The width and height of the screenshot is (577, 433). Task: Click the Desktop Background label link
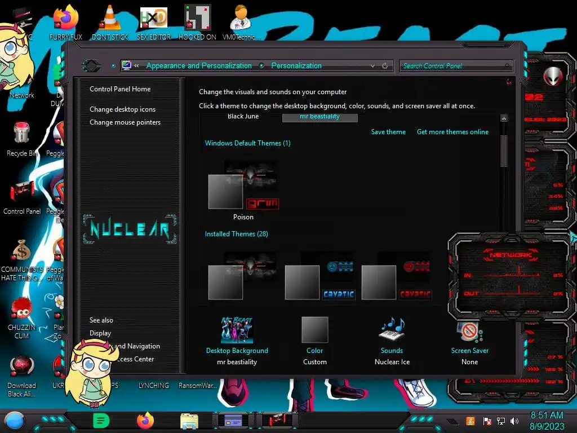237,351
